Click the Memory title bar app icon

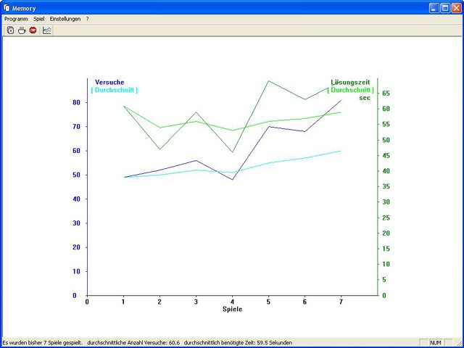[x=7, y=8]
